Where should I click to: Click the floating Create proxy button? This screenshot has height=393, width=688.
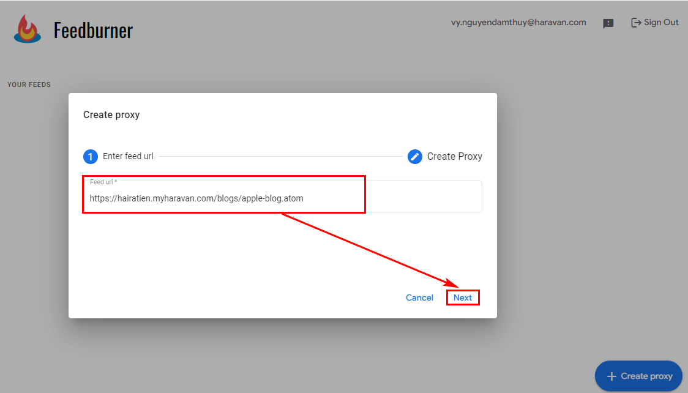click(x=639, y=376)
